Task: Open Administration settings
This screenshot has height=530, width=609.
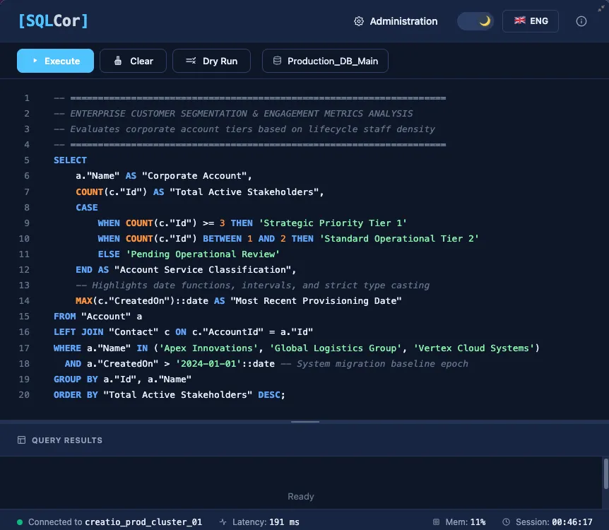Action: 396,21
